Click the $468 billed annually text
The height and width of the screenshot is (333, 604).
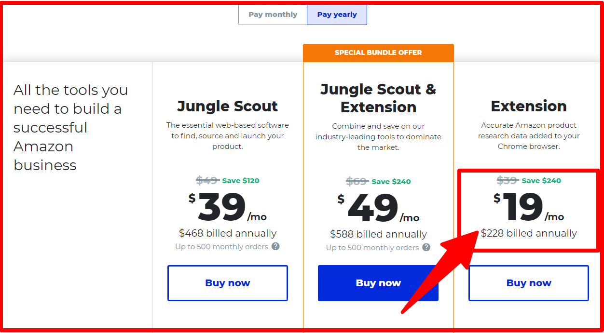pos(228,233)
